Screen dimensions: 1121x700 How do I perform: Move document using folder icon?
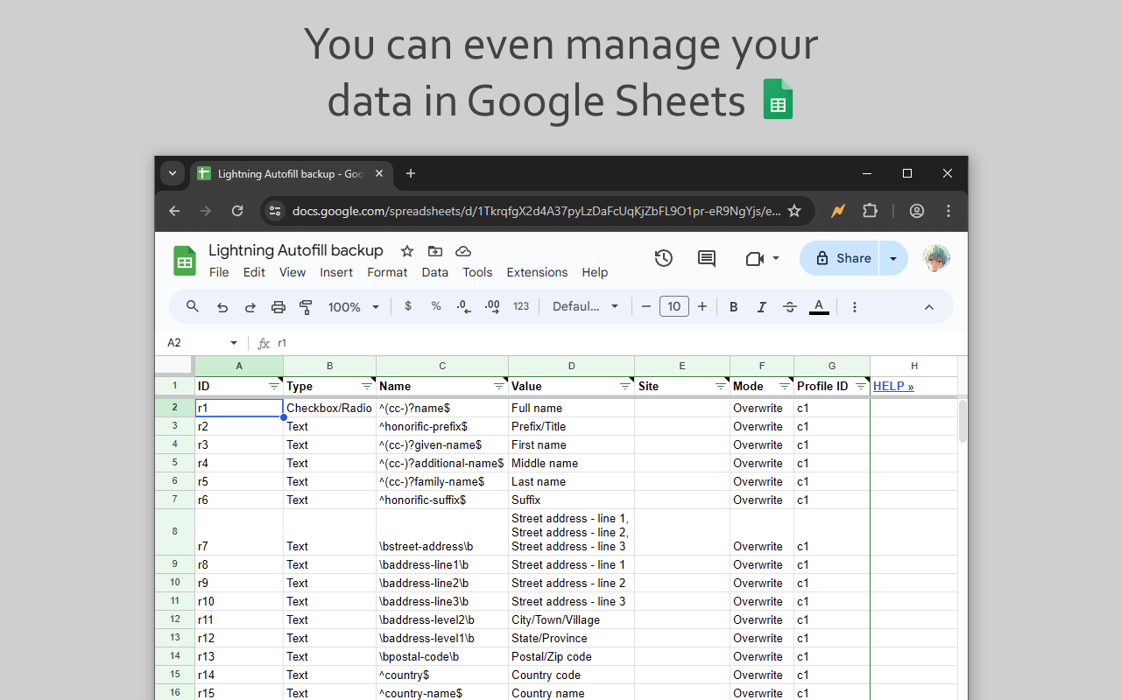click(435, 251)
